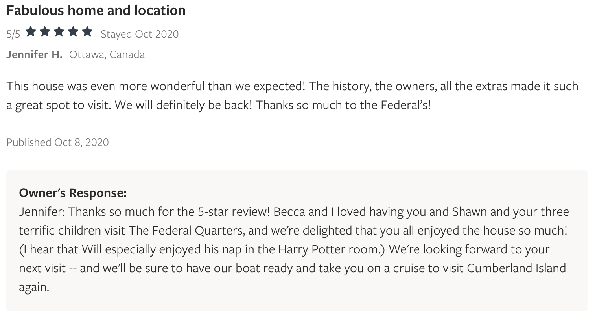Click the review body text paragraph
597x324 pixels.
[x=292, y=96]
